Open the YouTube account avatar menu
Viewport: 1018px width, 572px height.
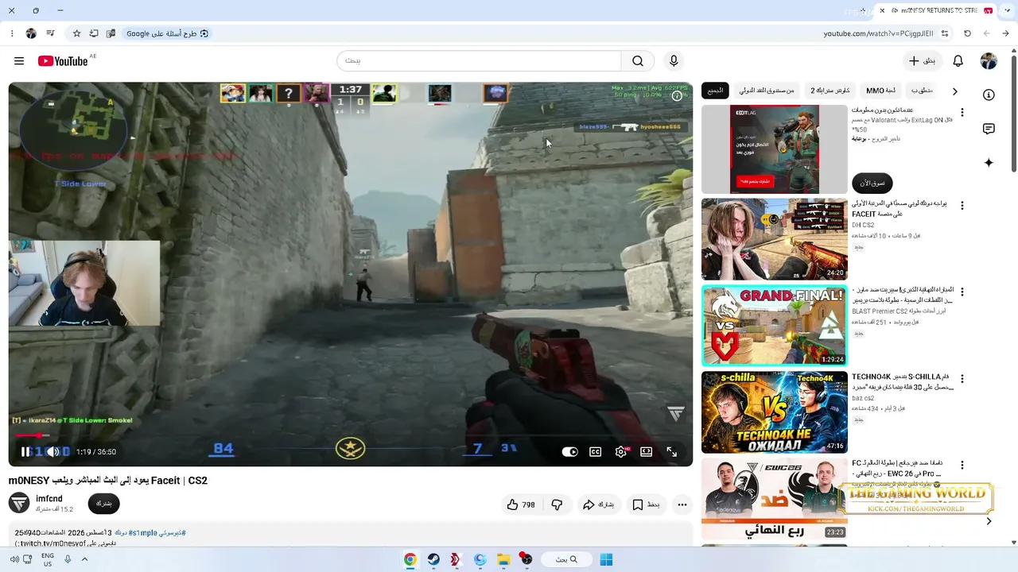point(989,61)
